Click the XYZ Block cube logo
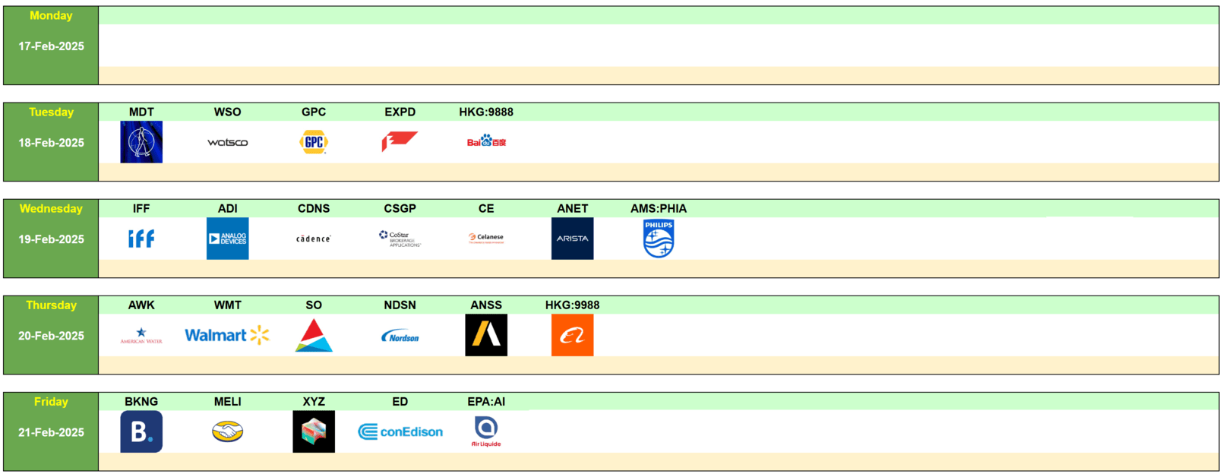Image resolution: width=1223 pixels, height=474 pixels. [x=314, y=431]
